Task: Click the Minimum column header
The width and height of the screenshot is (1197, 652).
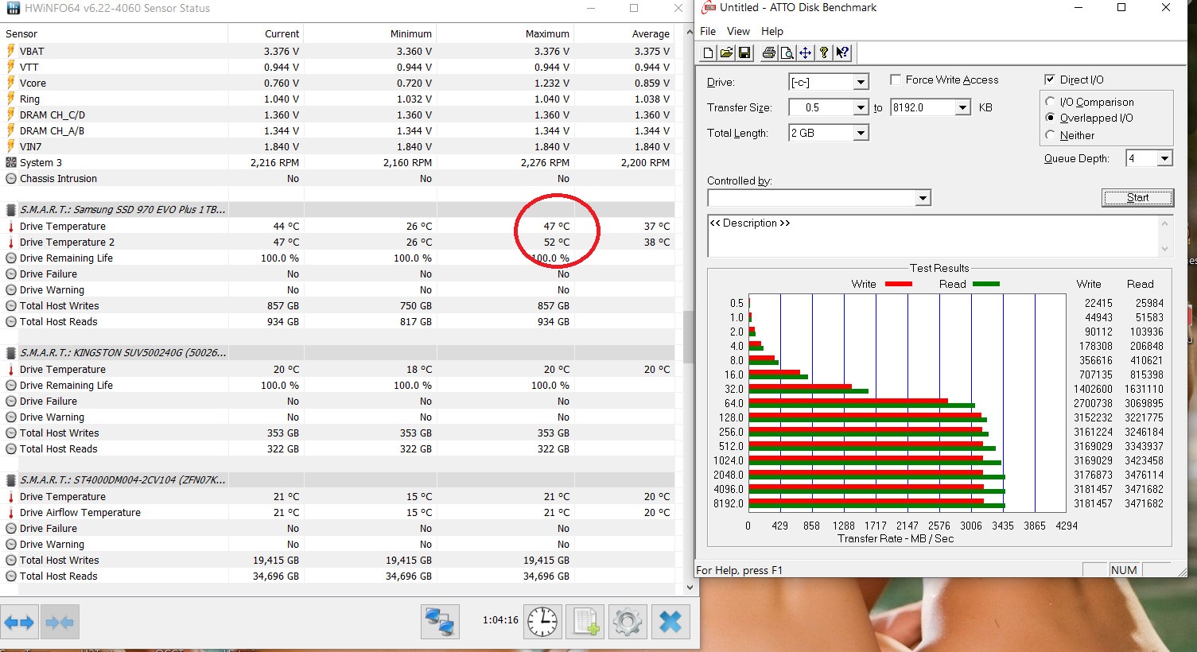Action: pyautogui.click(x=370, y=33)
